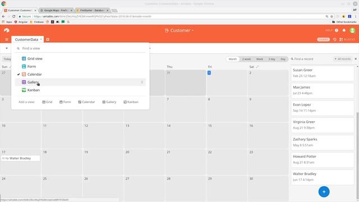Click the Share button
This screenshot has height=202, width=359.
[x=323, y=39]
